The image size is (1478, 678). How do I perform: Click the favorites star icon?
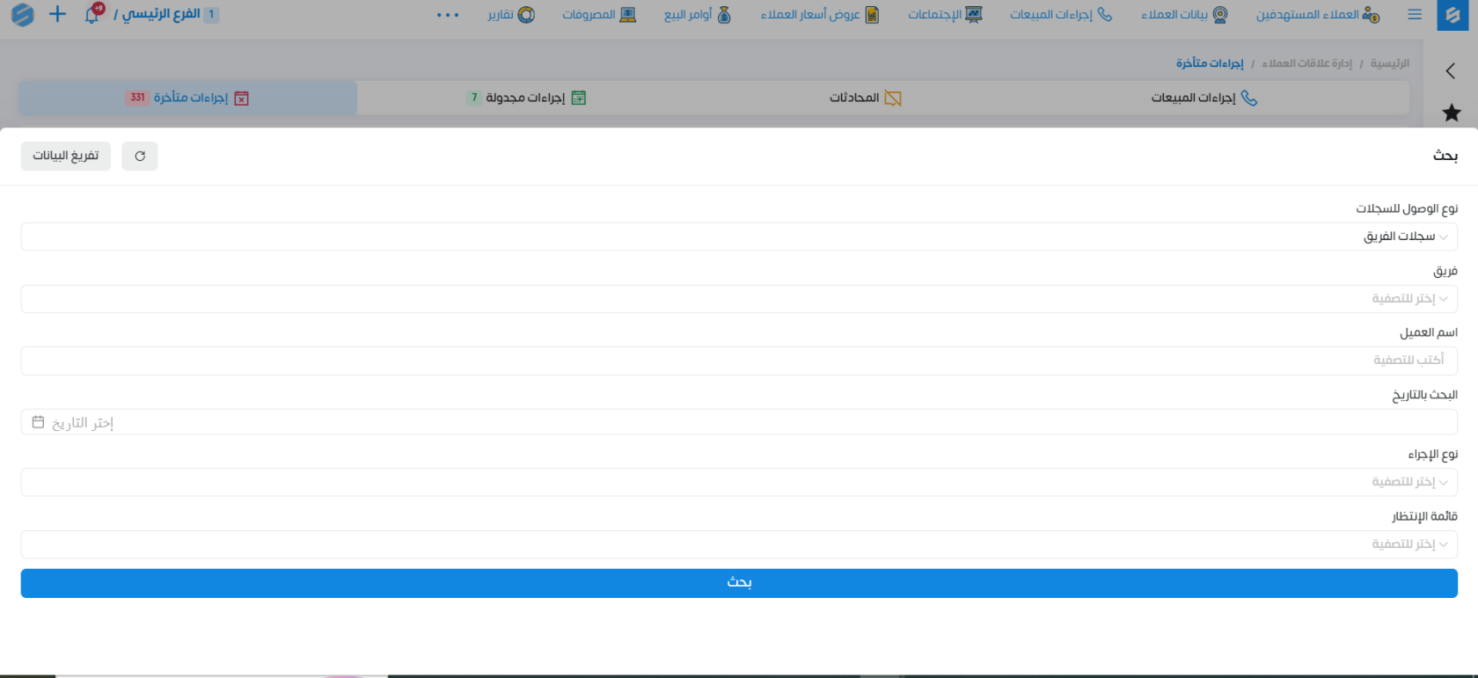coord(1452,113)
